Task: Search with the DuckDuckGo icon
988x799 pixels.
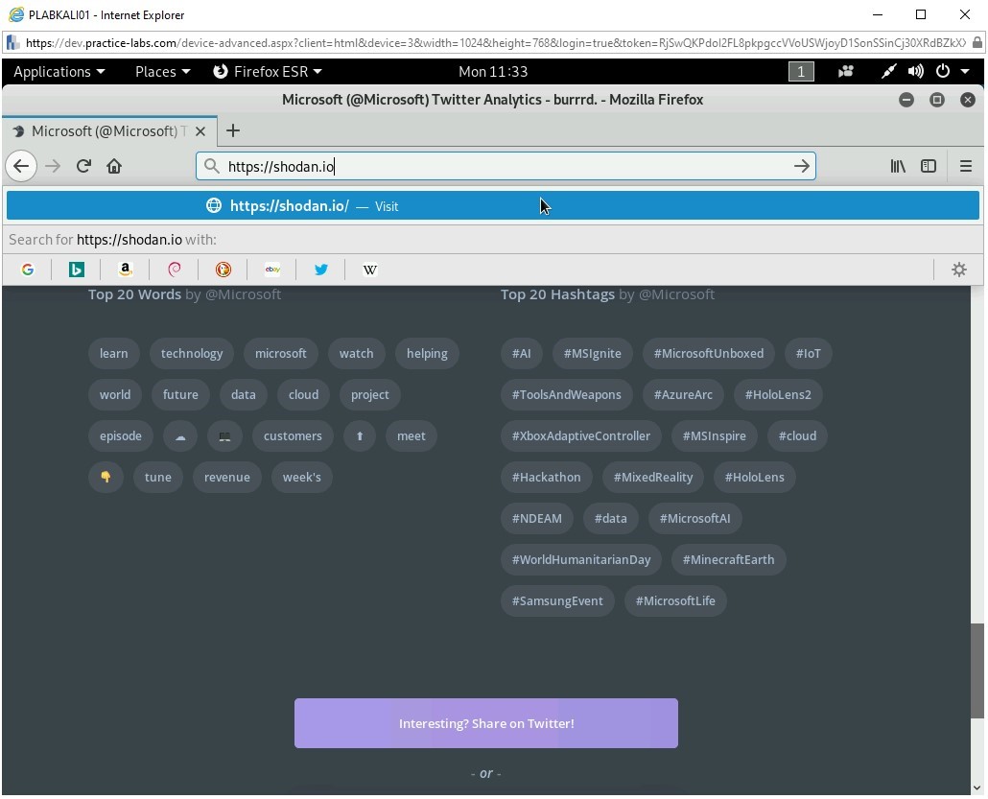Action: click(223, 270)
